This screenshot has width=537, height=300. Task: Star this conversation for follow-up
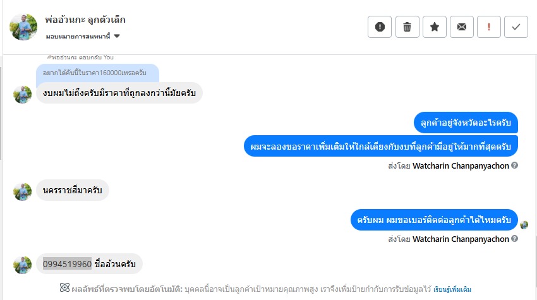(435, 27)
